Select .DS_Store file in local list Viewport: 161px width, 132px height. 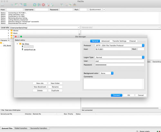(7, 46)
